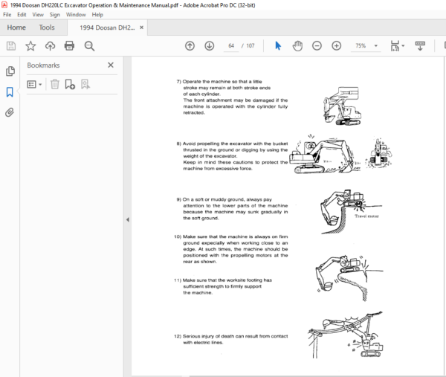446x377 pixels.
Task: Close the Bookmarks panel
Action: coord(111,65)
